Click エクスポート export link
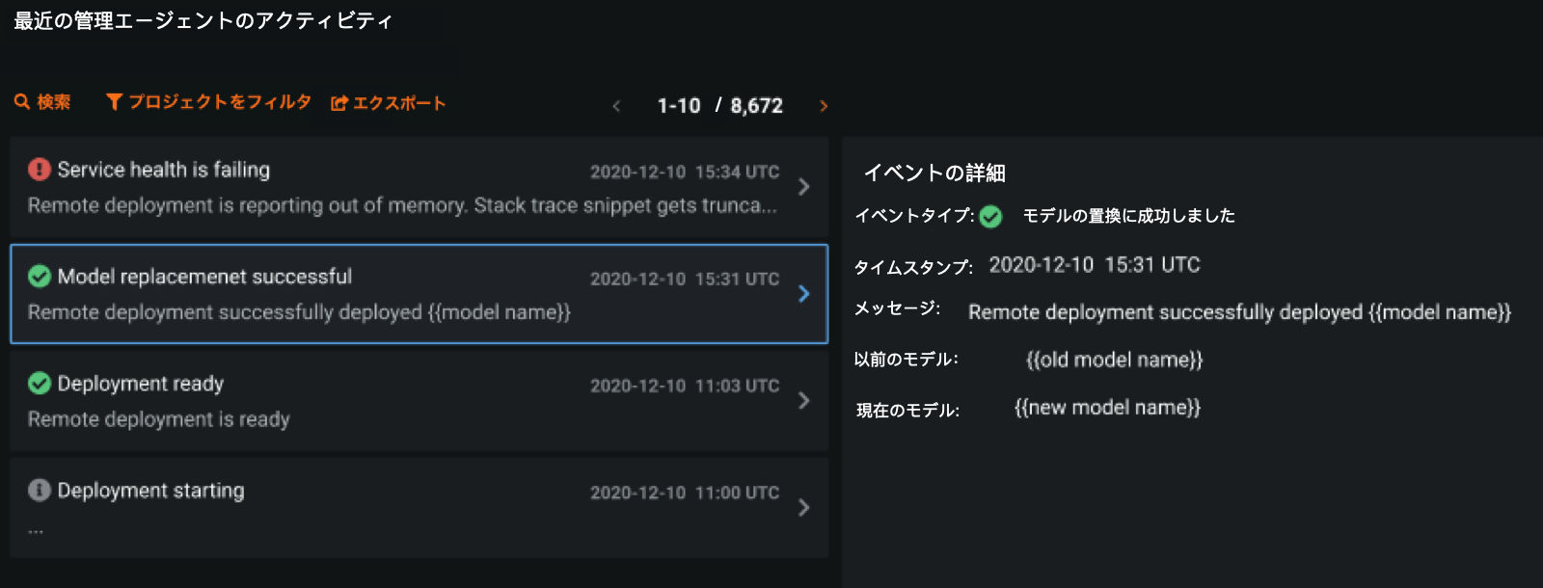 point(398,103)
